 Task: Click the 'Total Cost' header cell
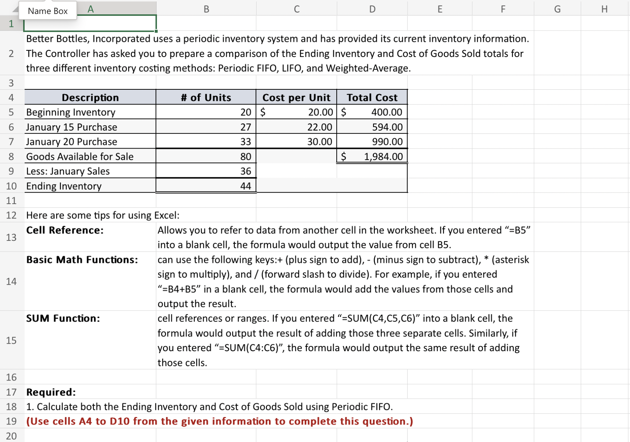[x=372, y=97]
